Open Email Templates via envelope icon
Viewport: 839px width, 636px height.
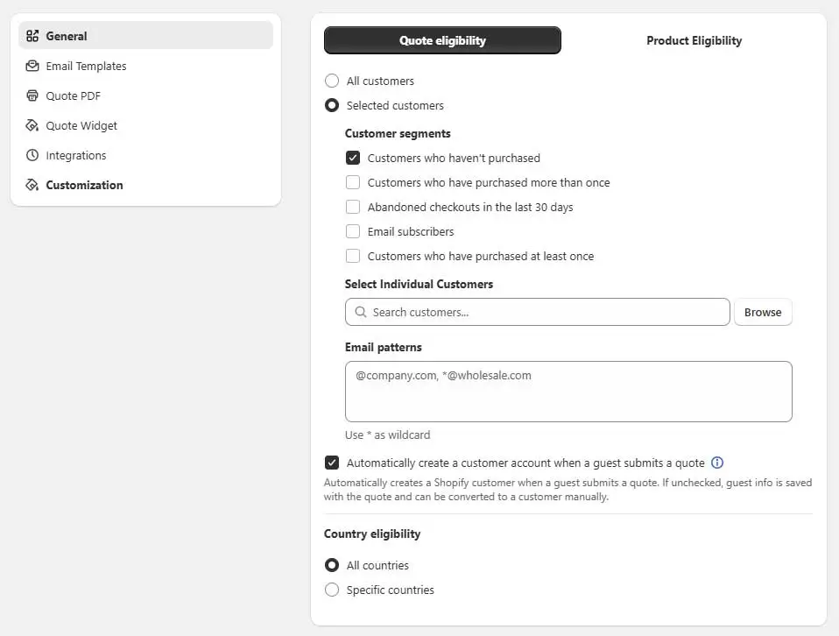pos(31,66)
